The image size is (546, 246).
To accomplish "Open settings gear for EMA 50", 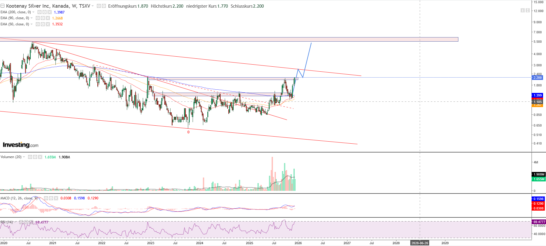I will pos(42,24).
